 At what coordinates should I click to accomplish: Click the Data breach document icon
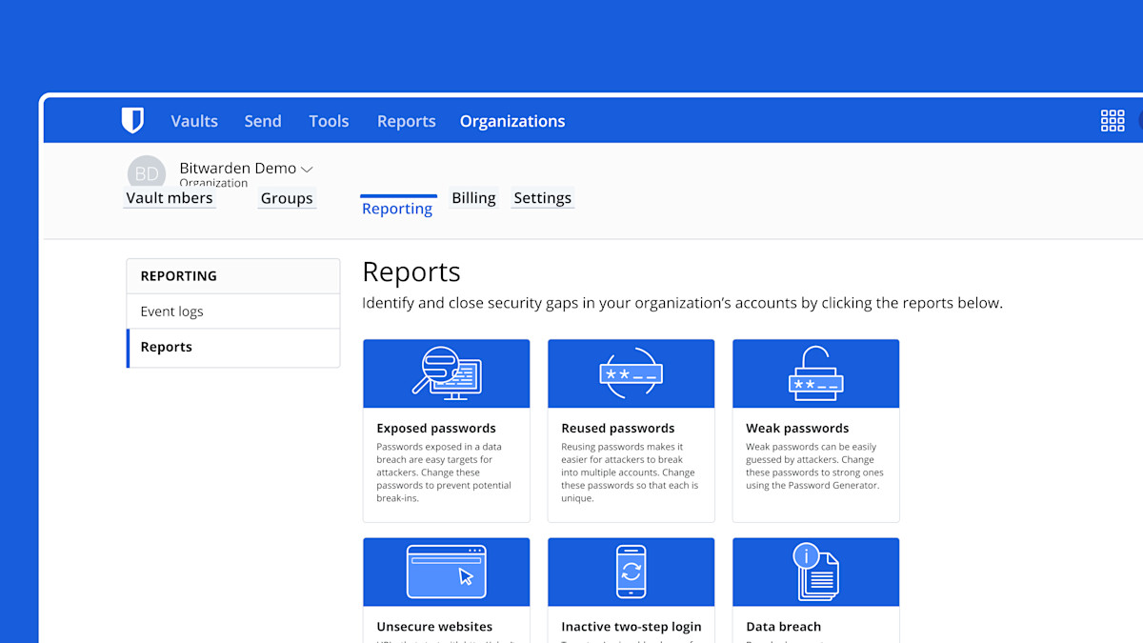815,572
